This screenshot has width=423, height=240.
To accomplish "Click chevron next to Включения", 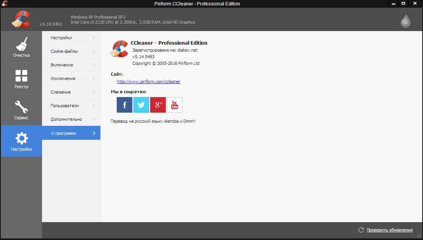I will click(94, 65).
